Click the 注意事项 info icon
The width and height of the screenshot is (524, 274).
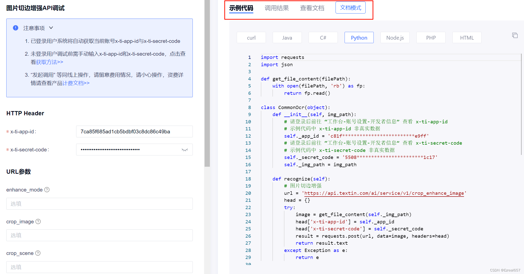(x=15, y=28)
